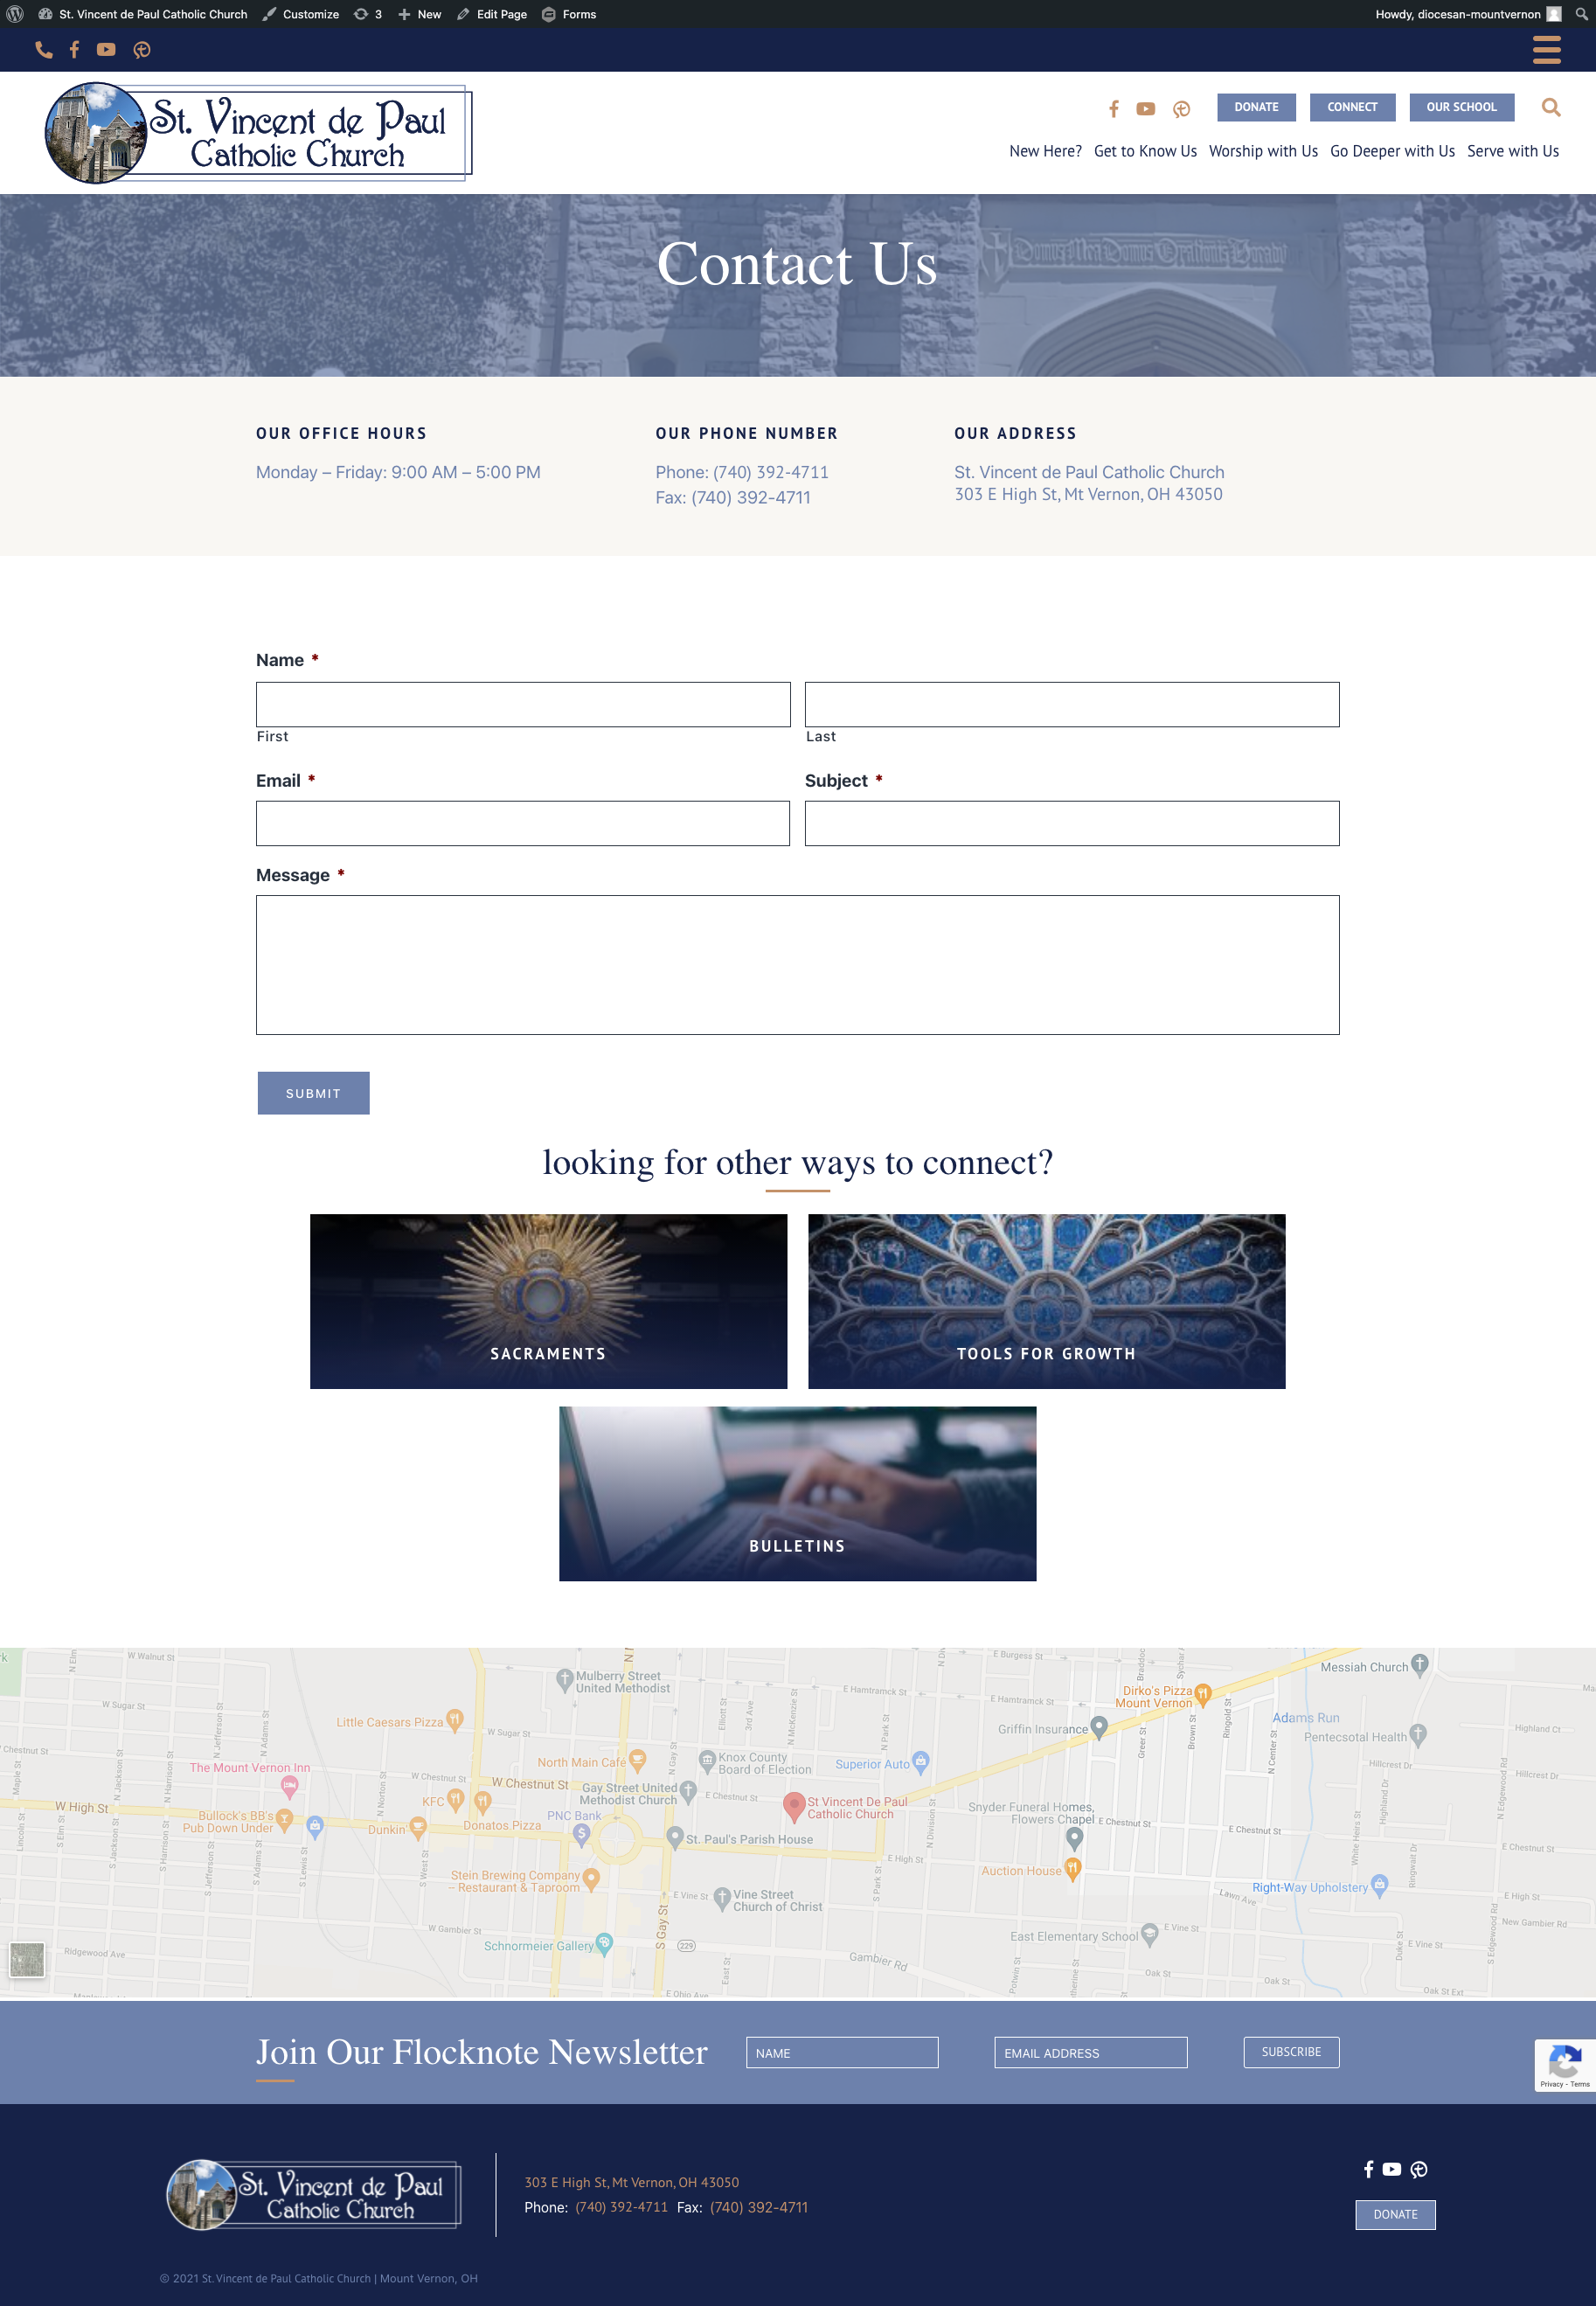Viewport: 1596px width, 2306px height.
Task: Open YouTube icon beside Donate button in header
Action: coord(1145,109)
